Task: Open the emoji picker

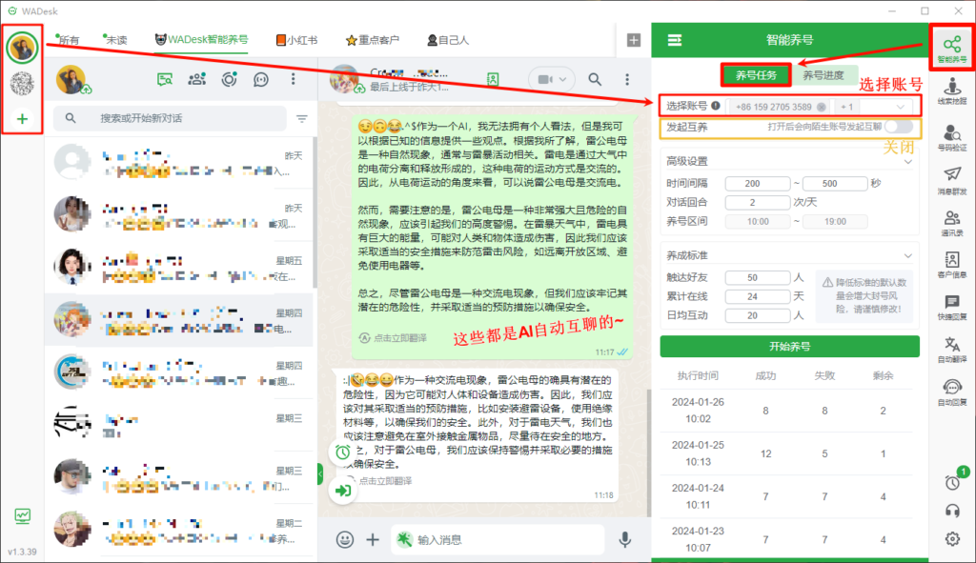Action: coord(345,539)
